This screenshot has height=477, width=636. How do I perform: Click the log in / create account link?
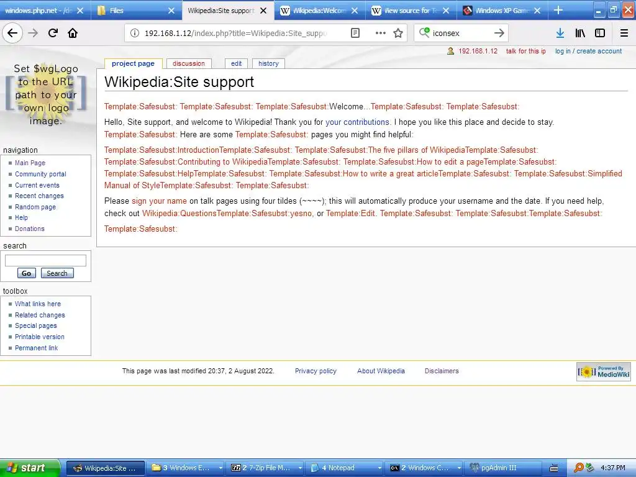[588, 51]
